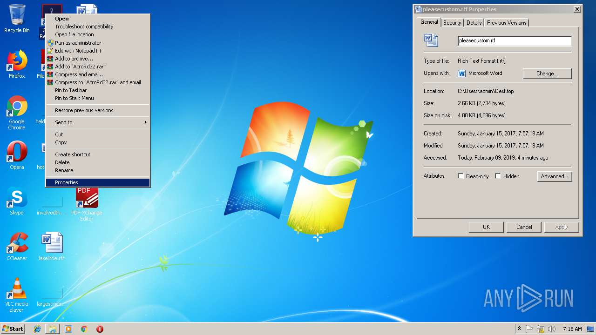Choose Open from the context menu
The image size is (596, 335).
click(98, 19)
